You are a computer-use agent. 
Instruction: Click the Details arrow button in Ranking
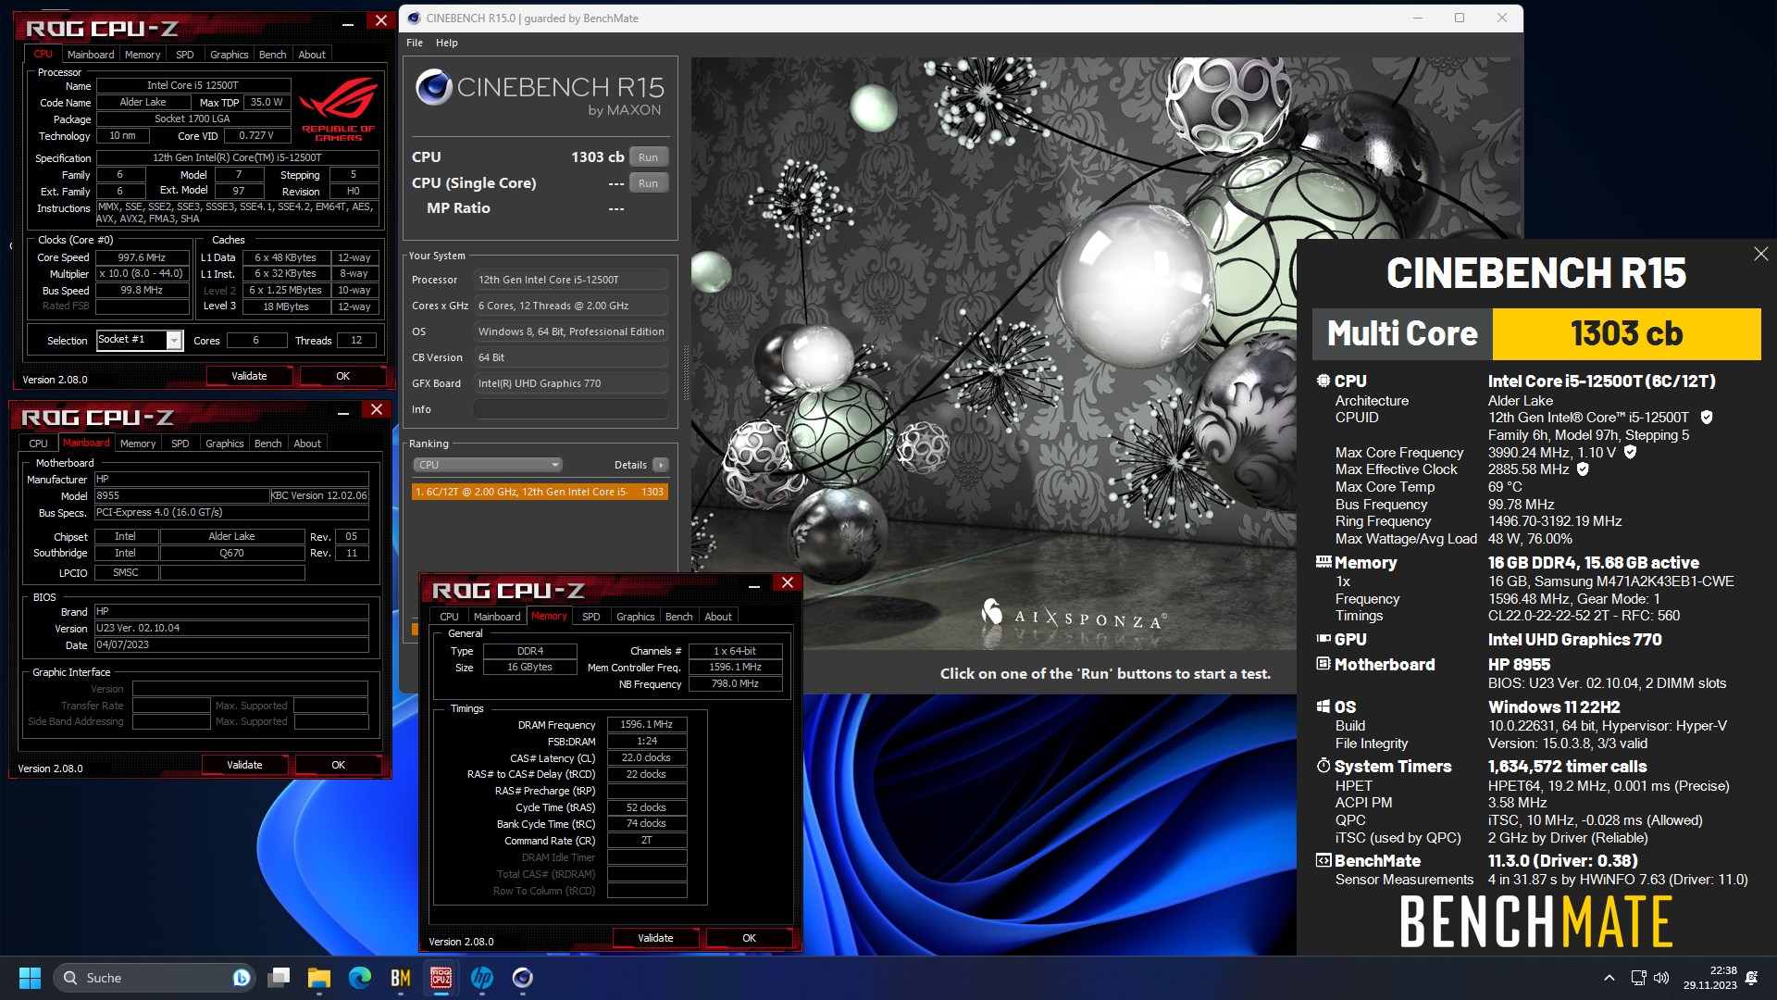tap(660, 465)
